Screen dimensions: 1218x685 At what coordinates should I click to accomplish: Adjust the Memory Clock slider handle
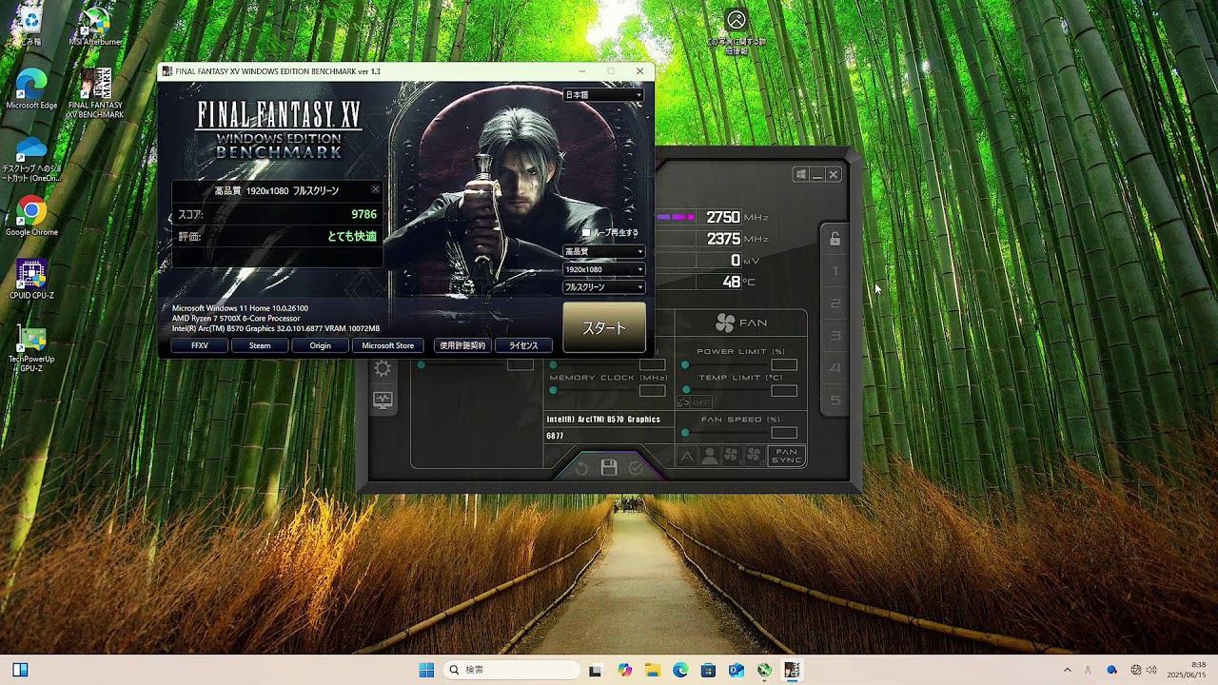click(553, 390)
